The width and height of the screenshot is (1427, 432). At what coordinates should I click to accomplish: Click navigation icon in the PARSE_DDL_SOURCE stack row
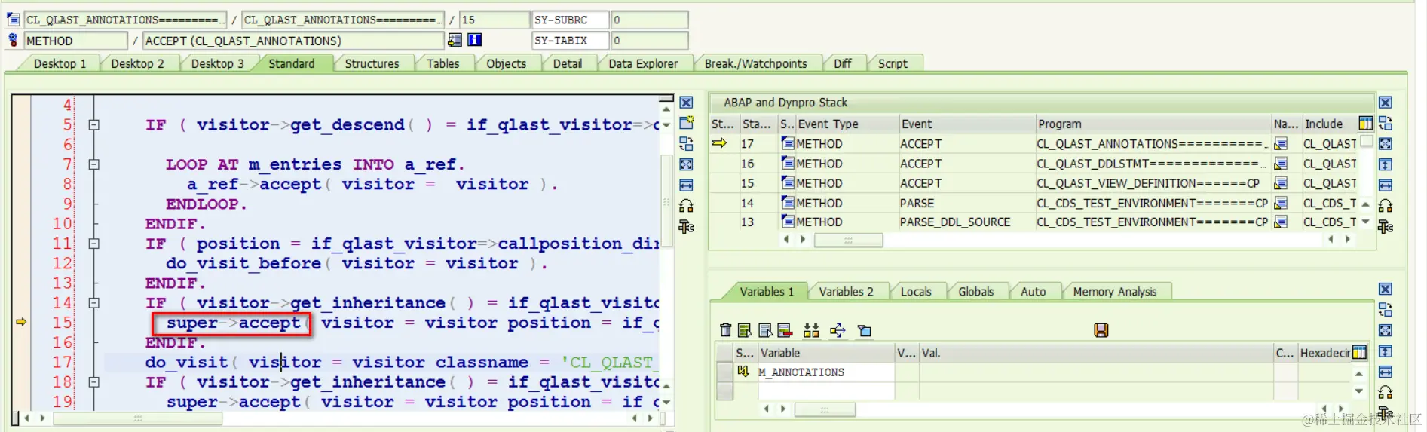click(1281, 222)
